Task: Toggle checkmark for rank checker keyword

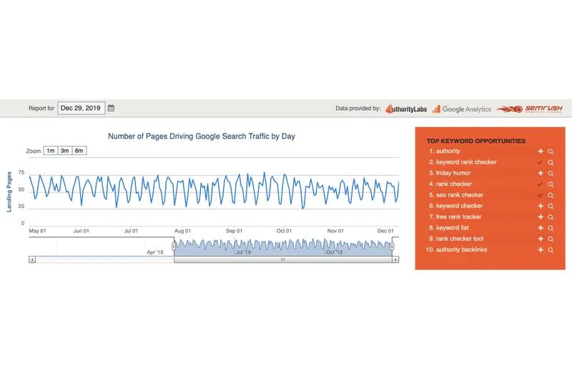Action: [x=541, y=184]
